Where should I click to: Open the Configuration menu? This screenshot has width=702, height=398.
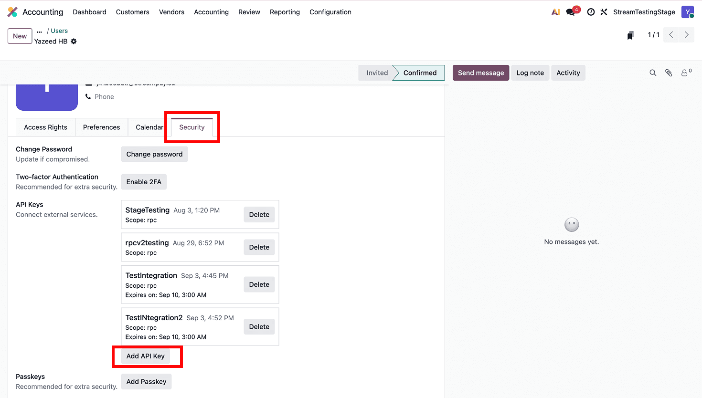click(330, 12)
